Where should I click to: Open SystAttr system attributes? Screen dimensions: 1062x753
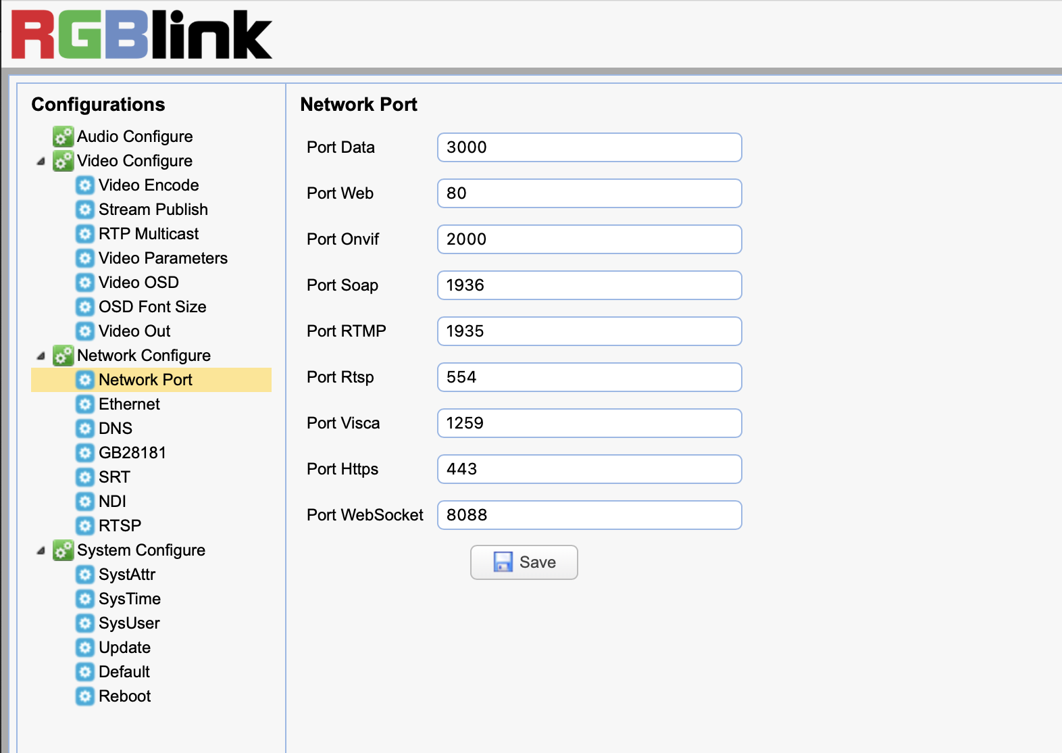[127, 575]
